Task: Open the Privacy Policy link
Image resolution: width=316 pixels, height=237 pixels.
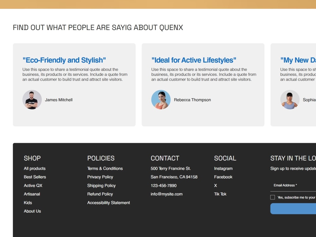Action: (100, 177)
